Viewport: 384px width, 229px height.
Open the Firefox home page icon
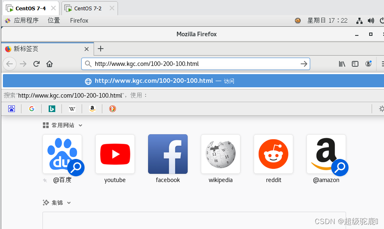(x=49, y=64)
